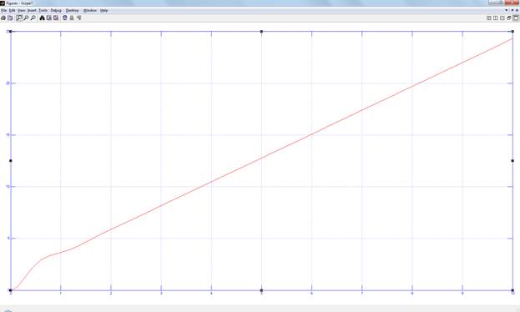Click the undock figure arrow button
Screen dimensions: 520x312
click(512, 10)
